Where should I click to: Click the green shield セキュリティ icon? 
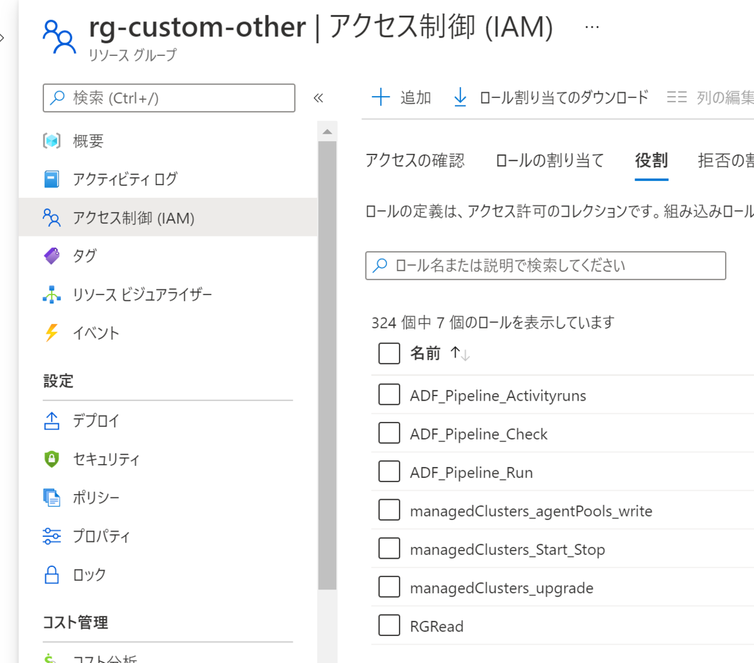point(52,459)
